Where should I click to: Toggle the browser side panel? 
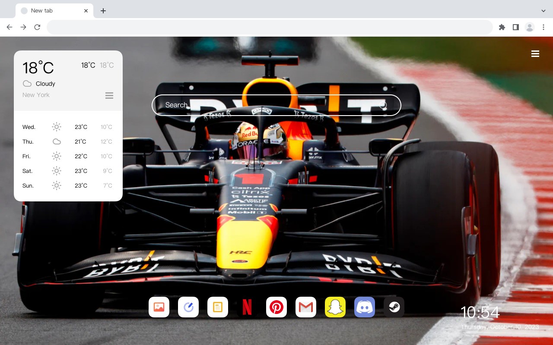coord(515,27)
